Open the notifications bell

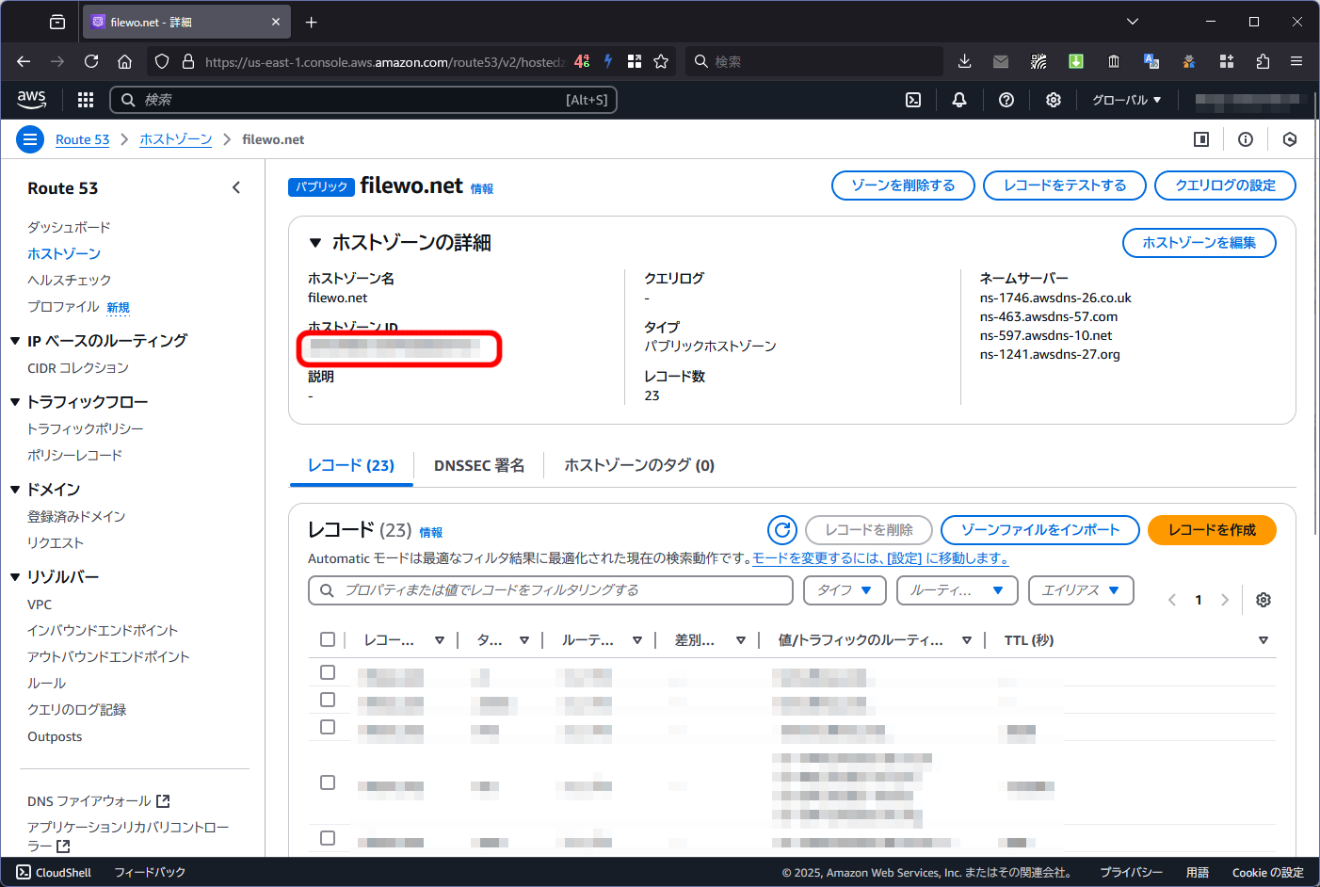pyautogui.click(x=959, y=100)
